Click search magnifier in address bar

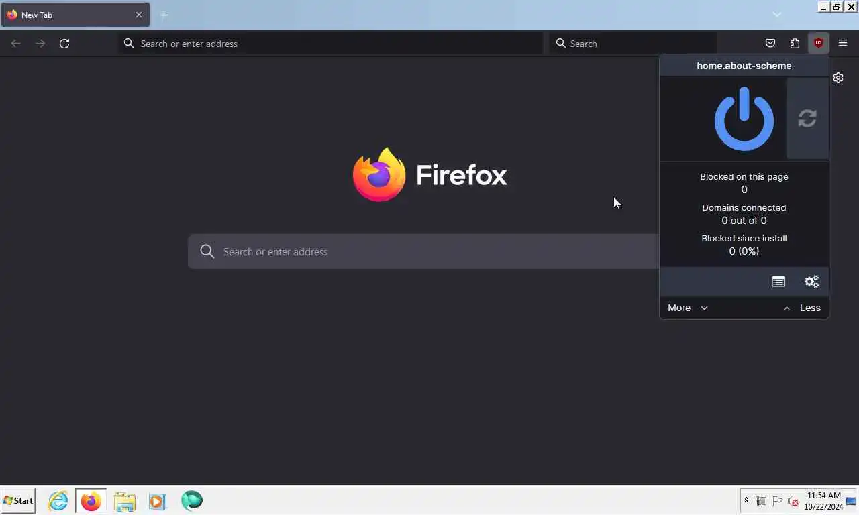pyautogui.click(x=129, y=43)
